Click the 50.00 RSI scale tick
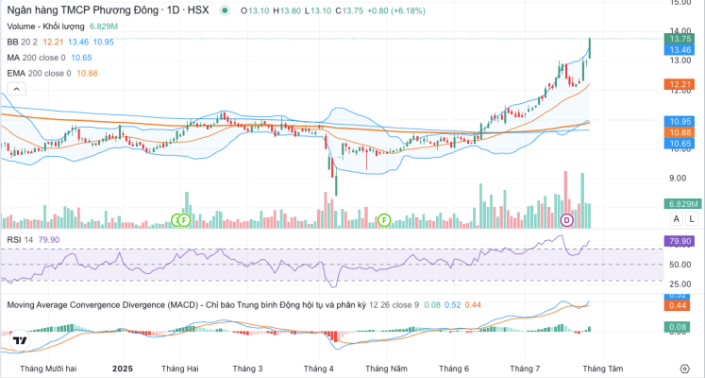The image size is (705, 378). [680, 265]
